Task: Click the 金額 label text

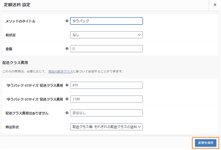Action: pos(9,49)
